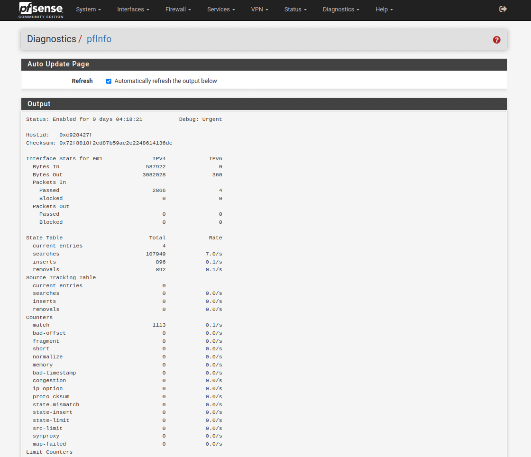Click the 'Automatically refresh the output below' label

[165, 81]
